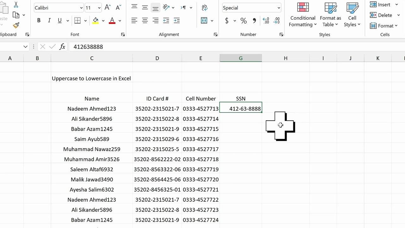The width and height of the screenshot is (405, 228).
Task: Click Insert cells button
Action: pos(381,4)
